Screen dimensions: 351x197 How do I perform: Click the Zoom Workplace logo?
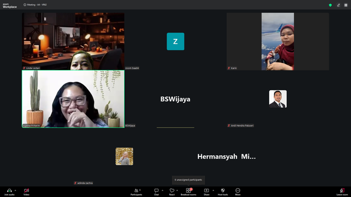9,6
